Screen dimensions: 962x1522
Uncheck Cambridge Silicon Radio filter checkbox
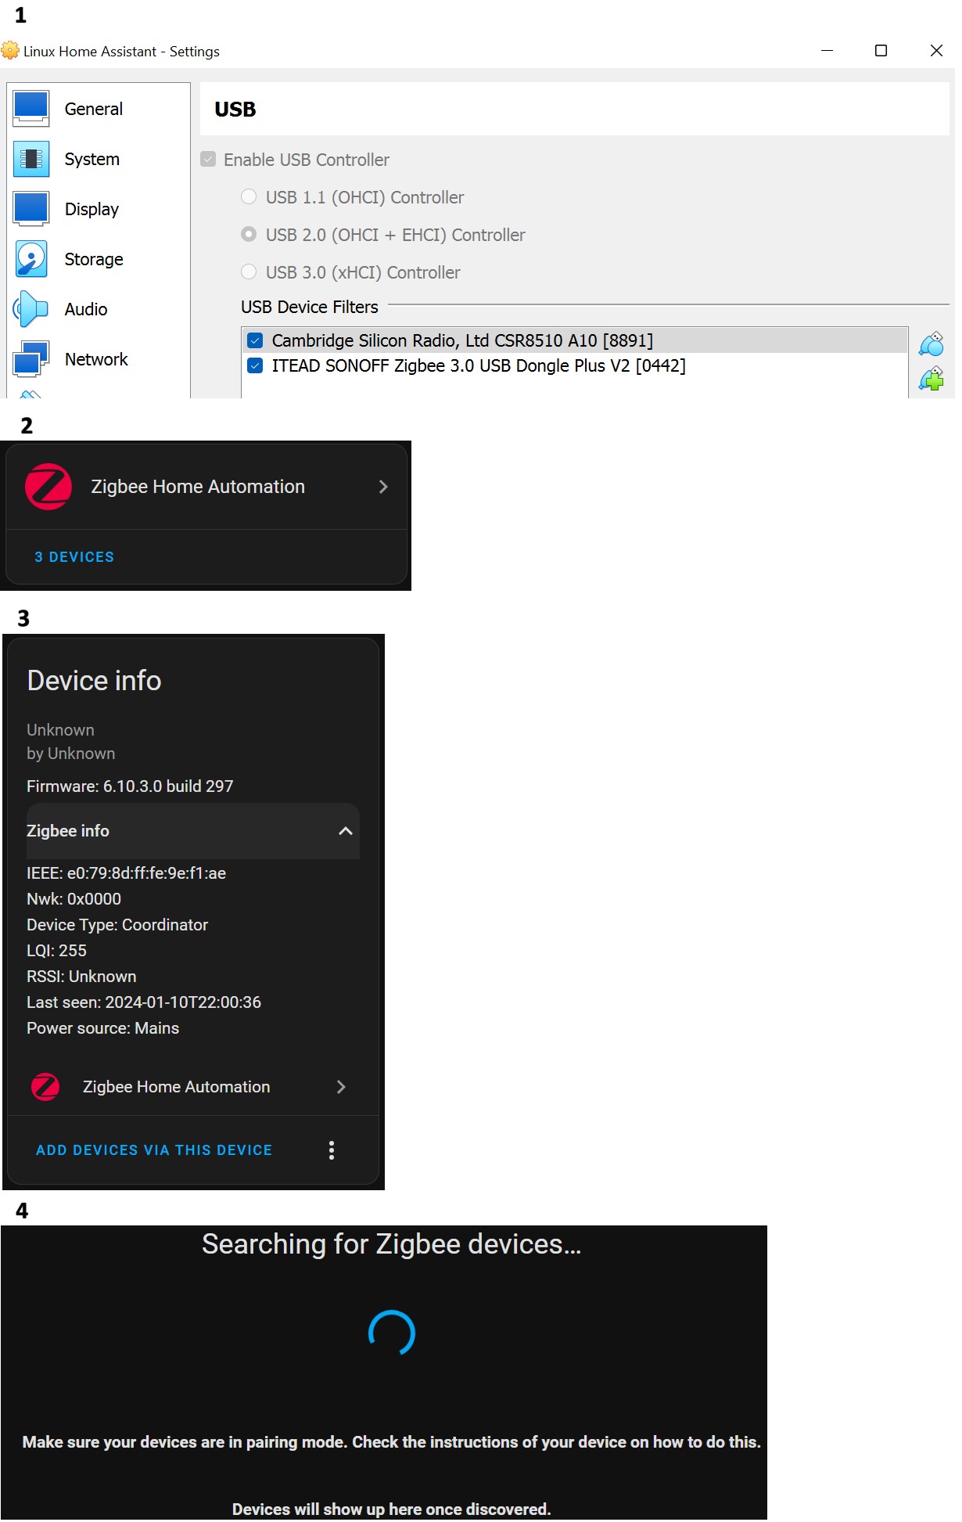[x=255, y=340]
